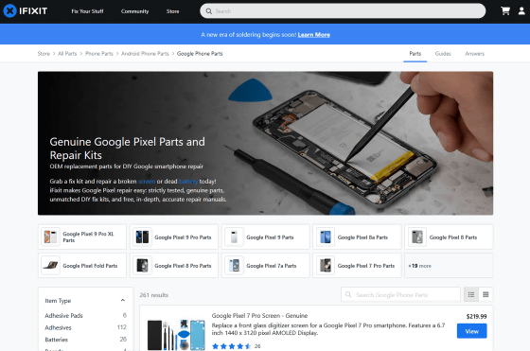Click Google Pixel 9 Pro phone thumbnail
Viewport: 530px width, 351px height.
[142, 237]
